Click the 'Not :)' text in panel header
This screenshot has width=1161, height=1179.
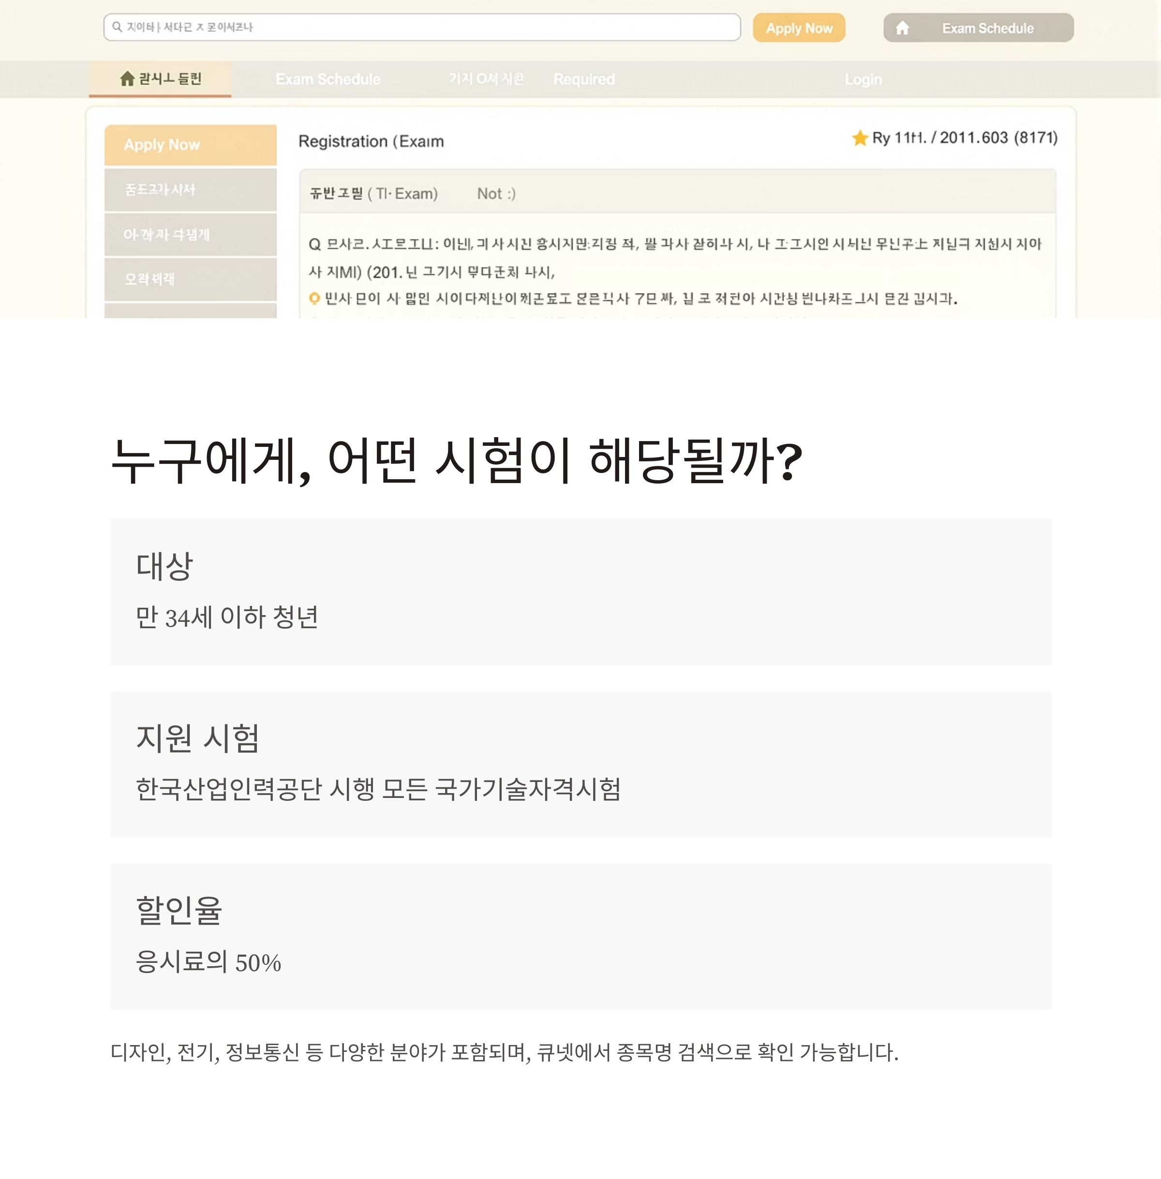pos(496,194)
